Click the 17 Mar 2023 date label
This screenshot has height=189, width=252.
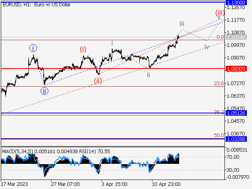click(14, 184)
